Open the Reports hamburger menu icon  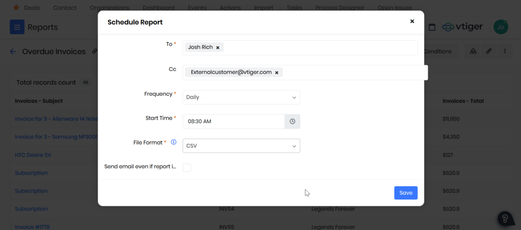tap(17, 27)
